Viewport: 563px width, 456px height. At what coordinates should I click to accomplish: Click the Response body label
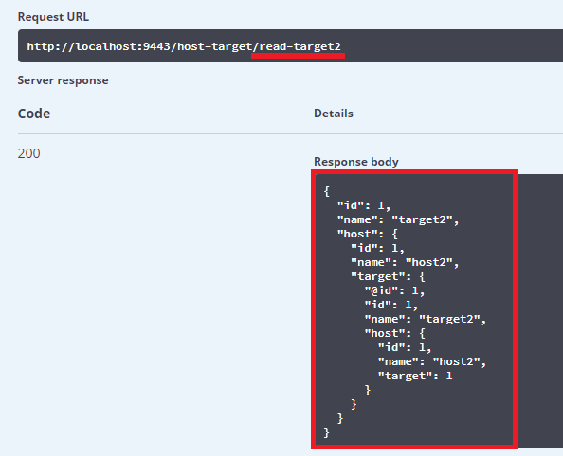coord(356,162)
